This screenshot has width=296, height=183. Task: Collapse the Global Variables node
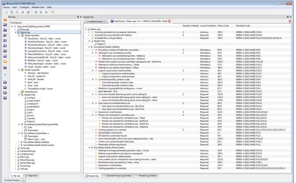pyautogui.click(x=18, y=36)
